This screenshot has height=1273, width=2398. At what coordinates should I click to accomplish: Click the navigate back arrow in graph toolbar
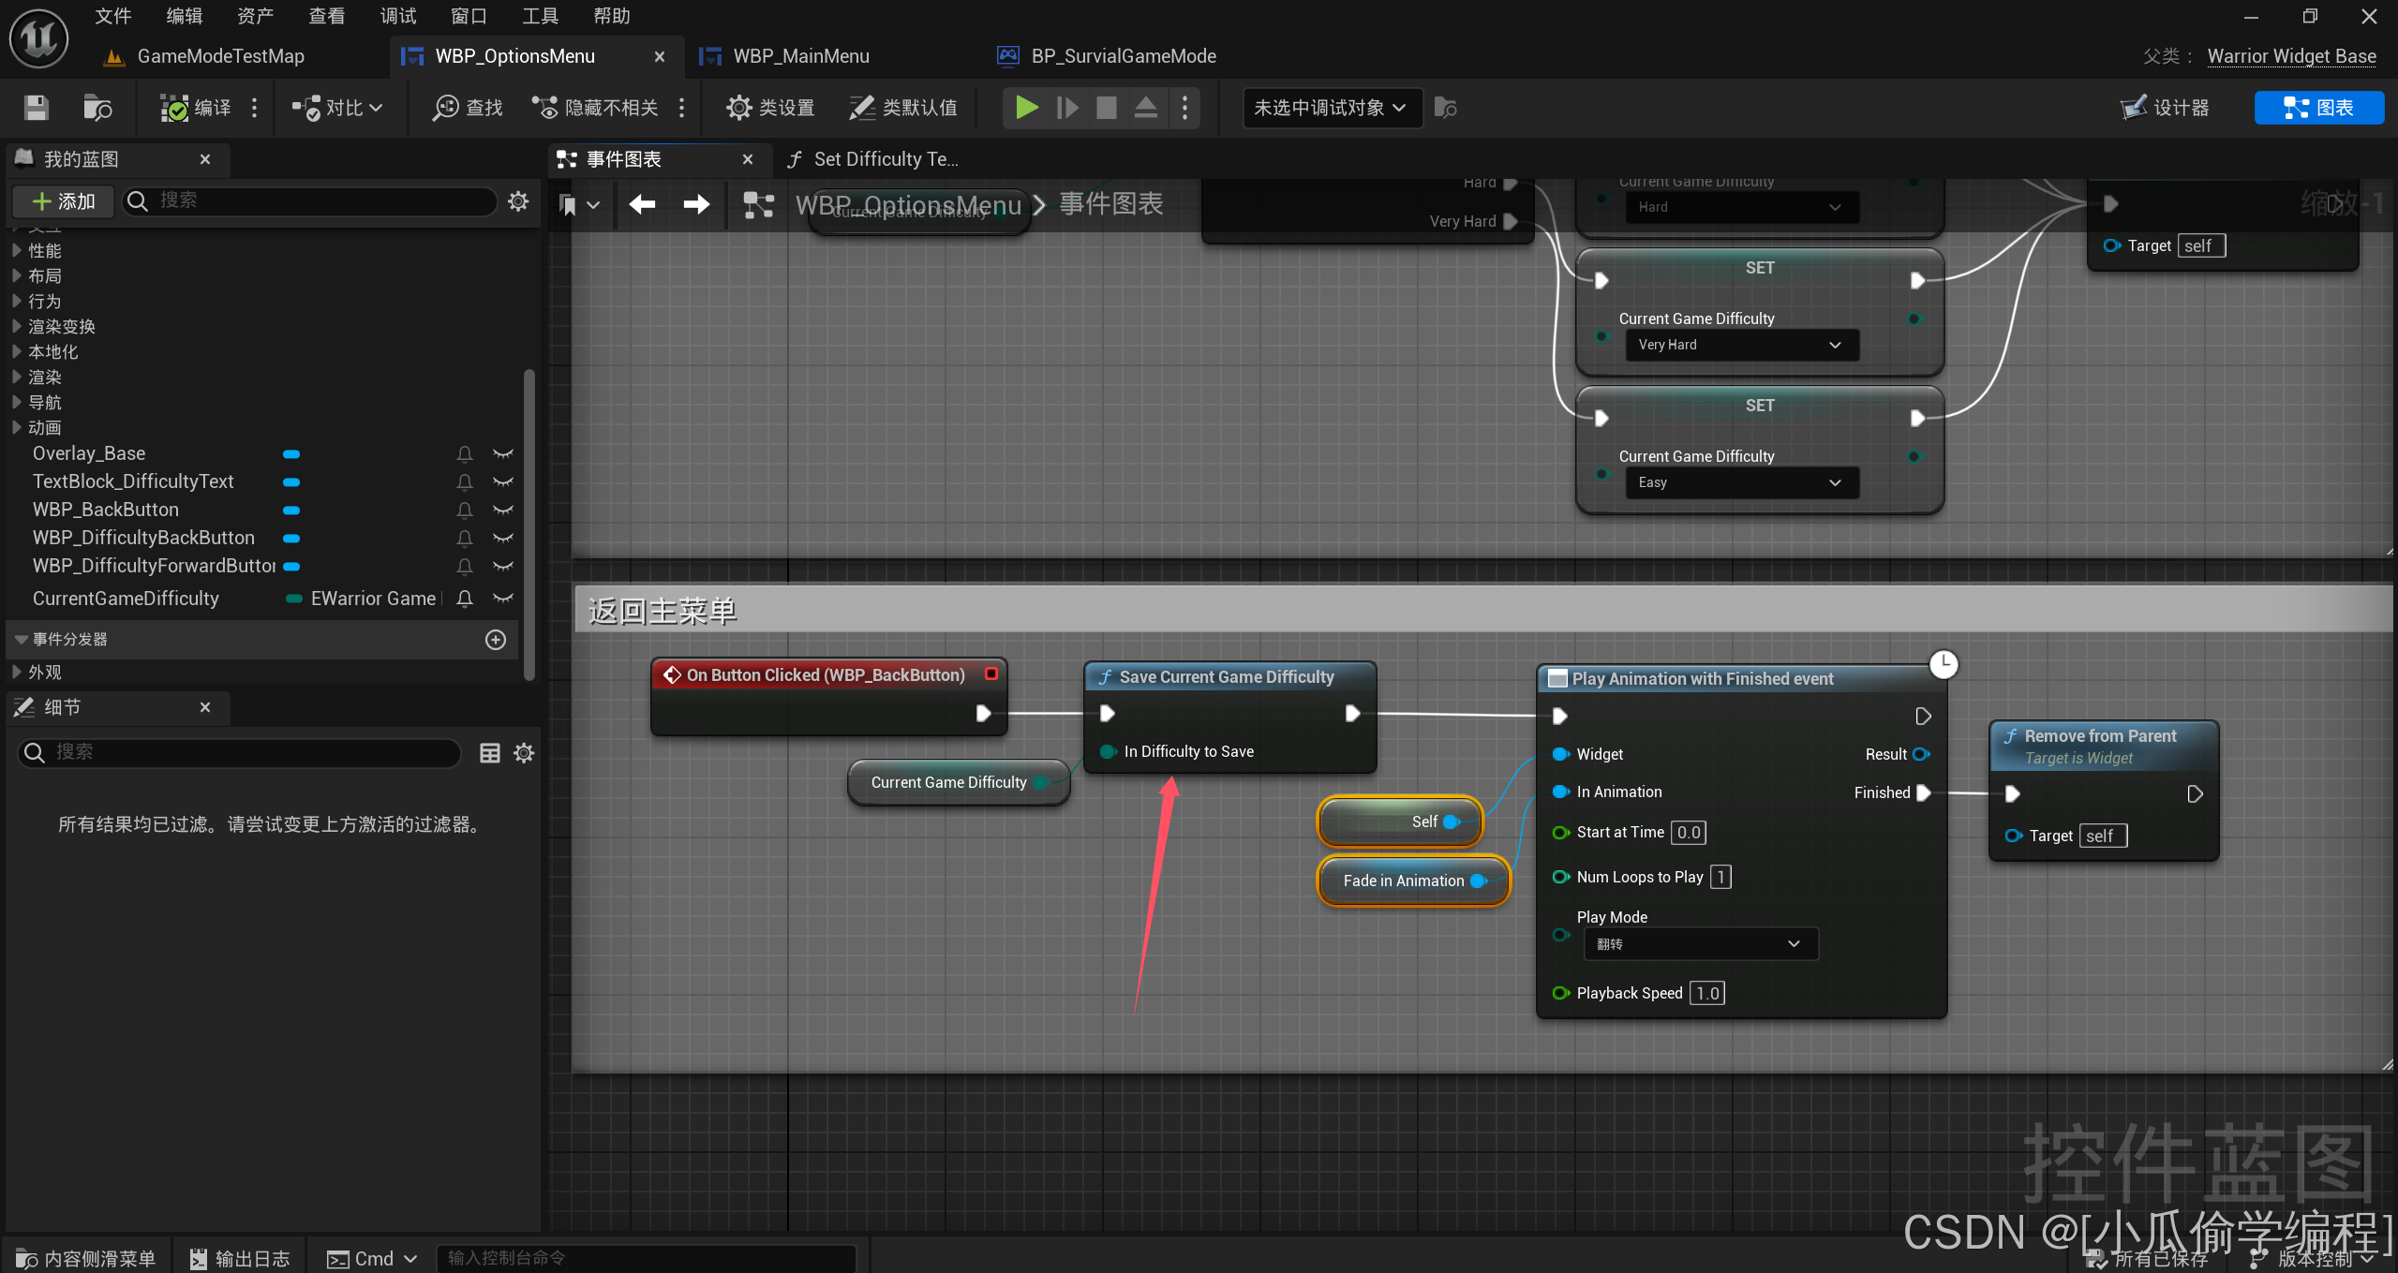click(x=642, y=204)
